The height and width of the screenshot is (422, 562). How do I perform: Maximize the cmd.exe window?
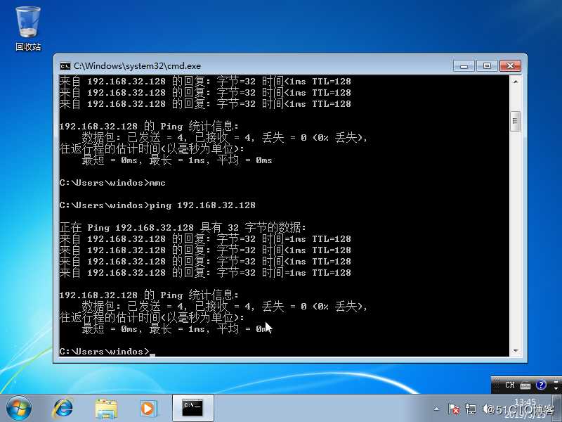[x=487, y=65]
